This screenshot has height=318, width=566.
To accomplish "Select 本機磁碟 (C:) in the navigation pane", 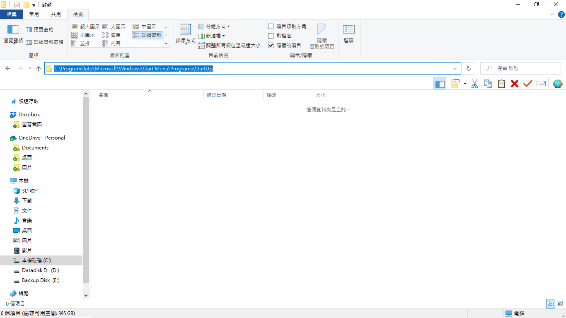I will point(41,260).
